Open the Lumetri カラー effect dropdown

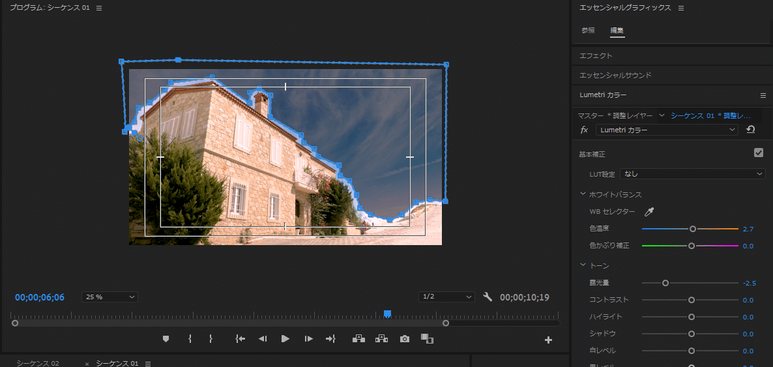[x=667, y=130]
